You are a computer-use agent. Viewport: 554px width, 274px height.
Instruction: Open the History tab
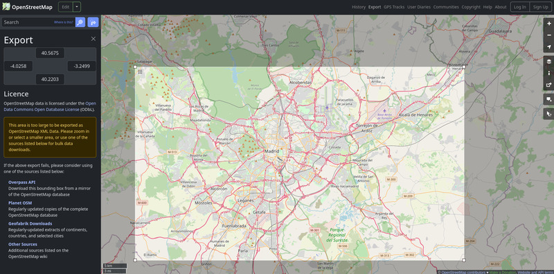[x=359, y=7]
